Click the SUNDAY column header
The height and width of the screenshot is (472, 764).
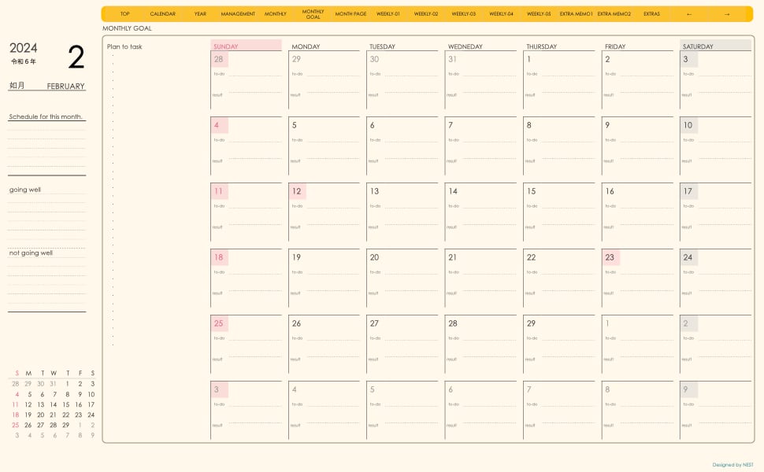coord(246,46)
